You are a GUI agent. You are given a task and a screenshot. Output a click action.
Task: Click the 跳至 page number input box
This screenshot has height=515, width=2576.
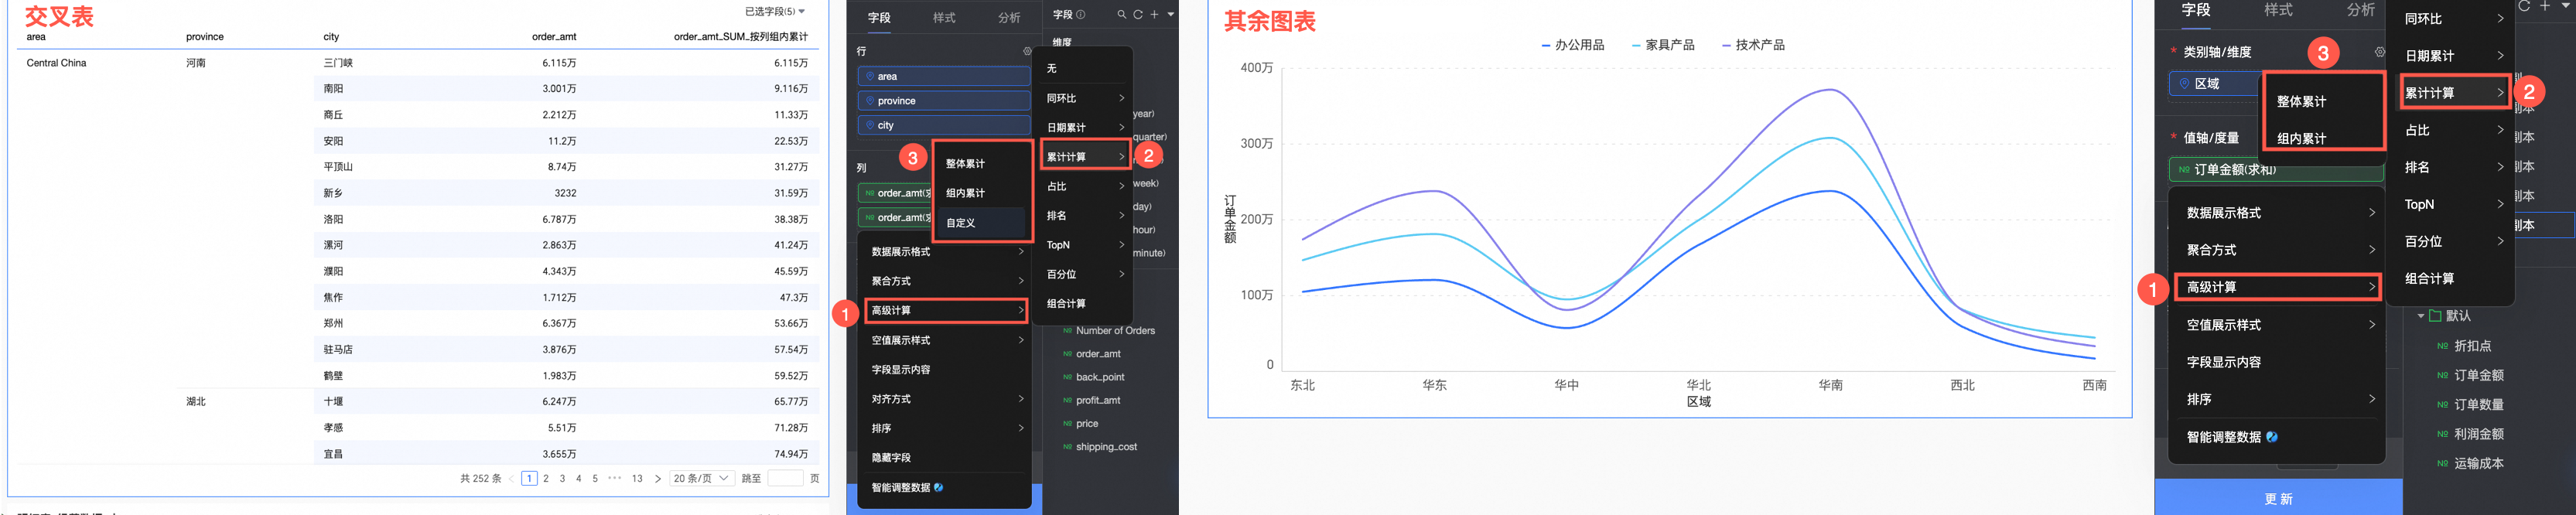pos(785,478)
